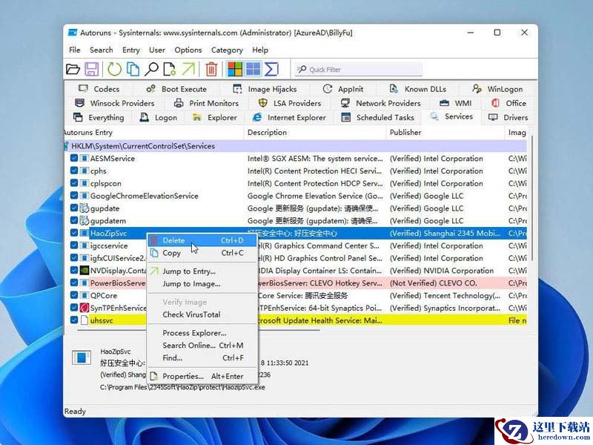Click the SynTPEnhService red Synaptics icon
Image resolution: width=593 pixels, height=445 pixels.
pyautogui.click(x=85, y=308)
